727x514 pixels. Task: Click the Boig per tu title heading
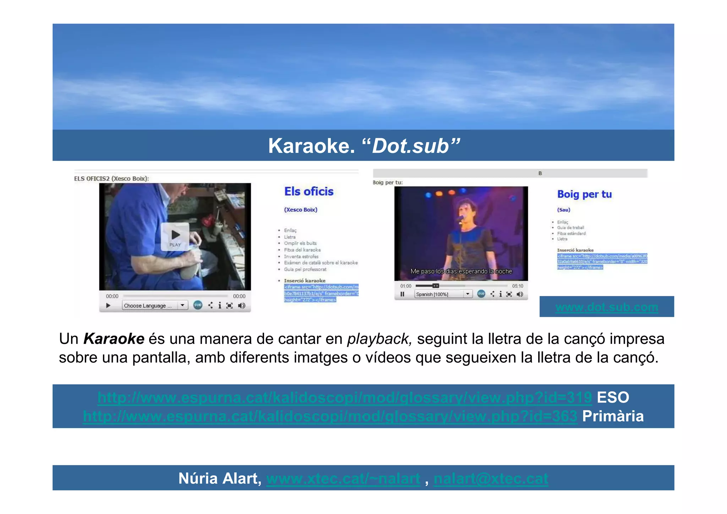[x=584, y=194]
